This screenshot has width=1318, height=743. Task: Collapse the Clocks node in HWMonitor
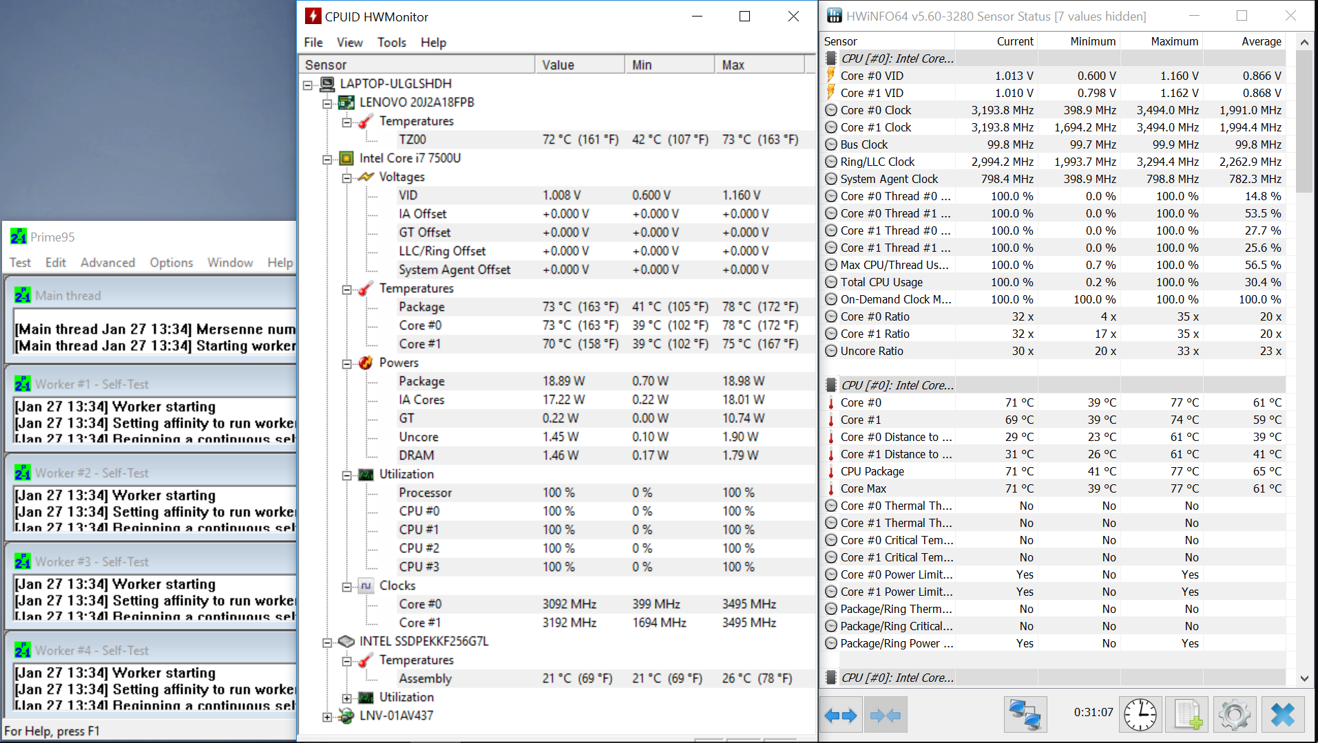click(x=347, y=586)
